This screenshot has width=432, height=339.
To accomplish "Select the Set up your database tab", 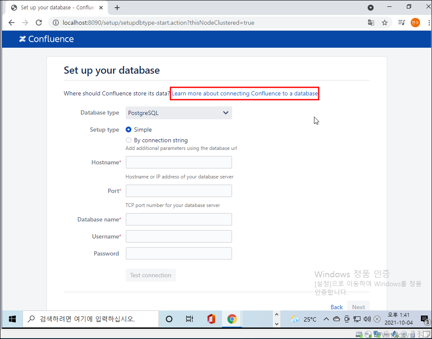I will 57,8.
